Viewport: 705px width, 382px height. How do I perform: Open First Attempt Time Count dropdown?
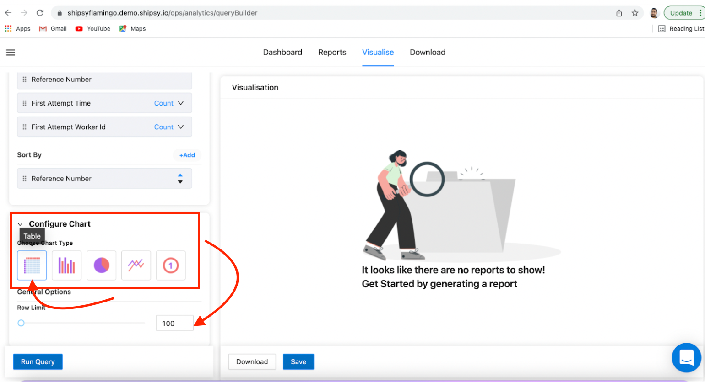pos(169,103)
